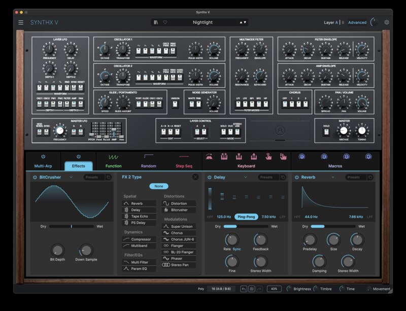Open the preset browser library icon
The image size is (406, 311).
(156, 22)
